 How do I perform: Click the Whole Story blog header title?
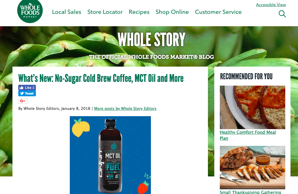(x=151, y=39)
